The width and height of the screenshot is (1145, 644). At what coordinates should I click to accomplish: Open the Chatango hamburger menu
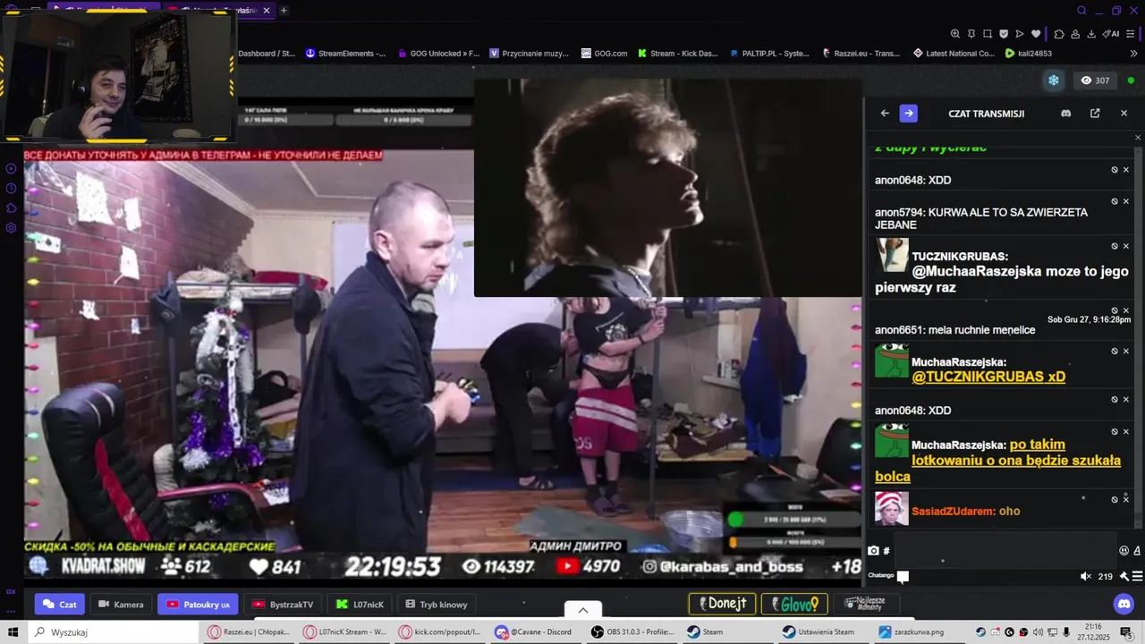click(1137, 577)
